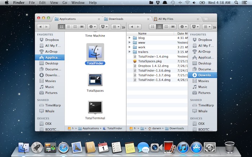Open the right pane Dropbox toolbar dropdown
The width and height of the screenshot is (252, 157).
[x=195, y=27]
